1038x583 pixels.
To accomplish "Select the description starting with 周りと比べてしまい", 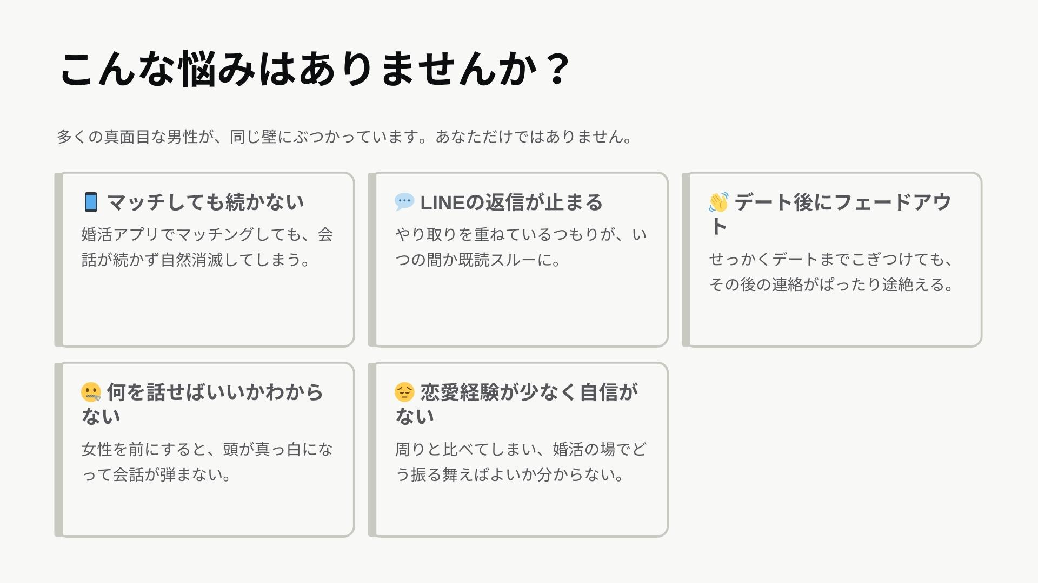I will click(521, 462).
